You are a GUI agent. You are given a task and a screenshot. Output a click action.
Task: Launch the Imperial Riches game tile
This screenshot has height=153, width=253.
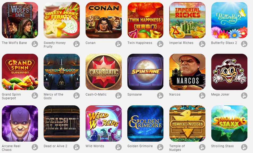tap(187, 20)
